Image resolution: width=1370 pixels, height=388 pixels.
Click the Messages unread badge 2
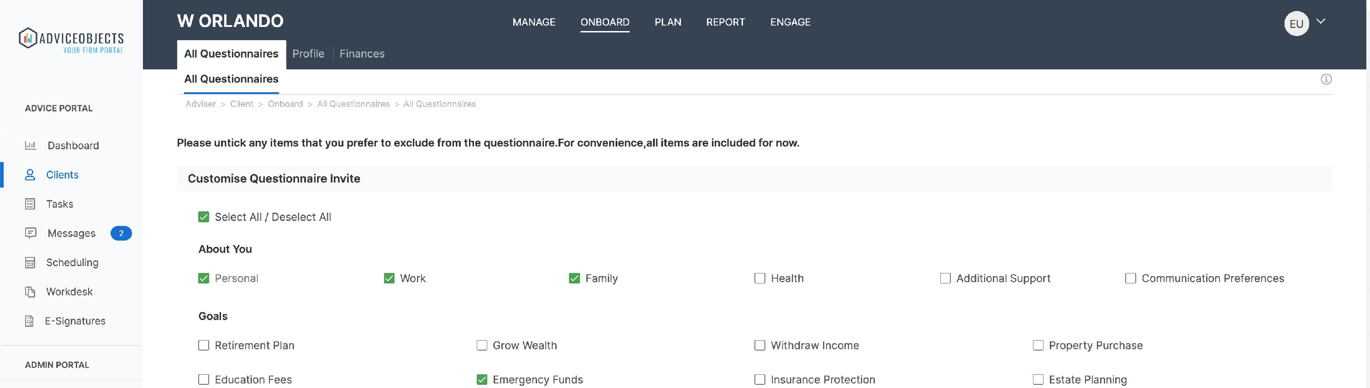coord(121,233)
